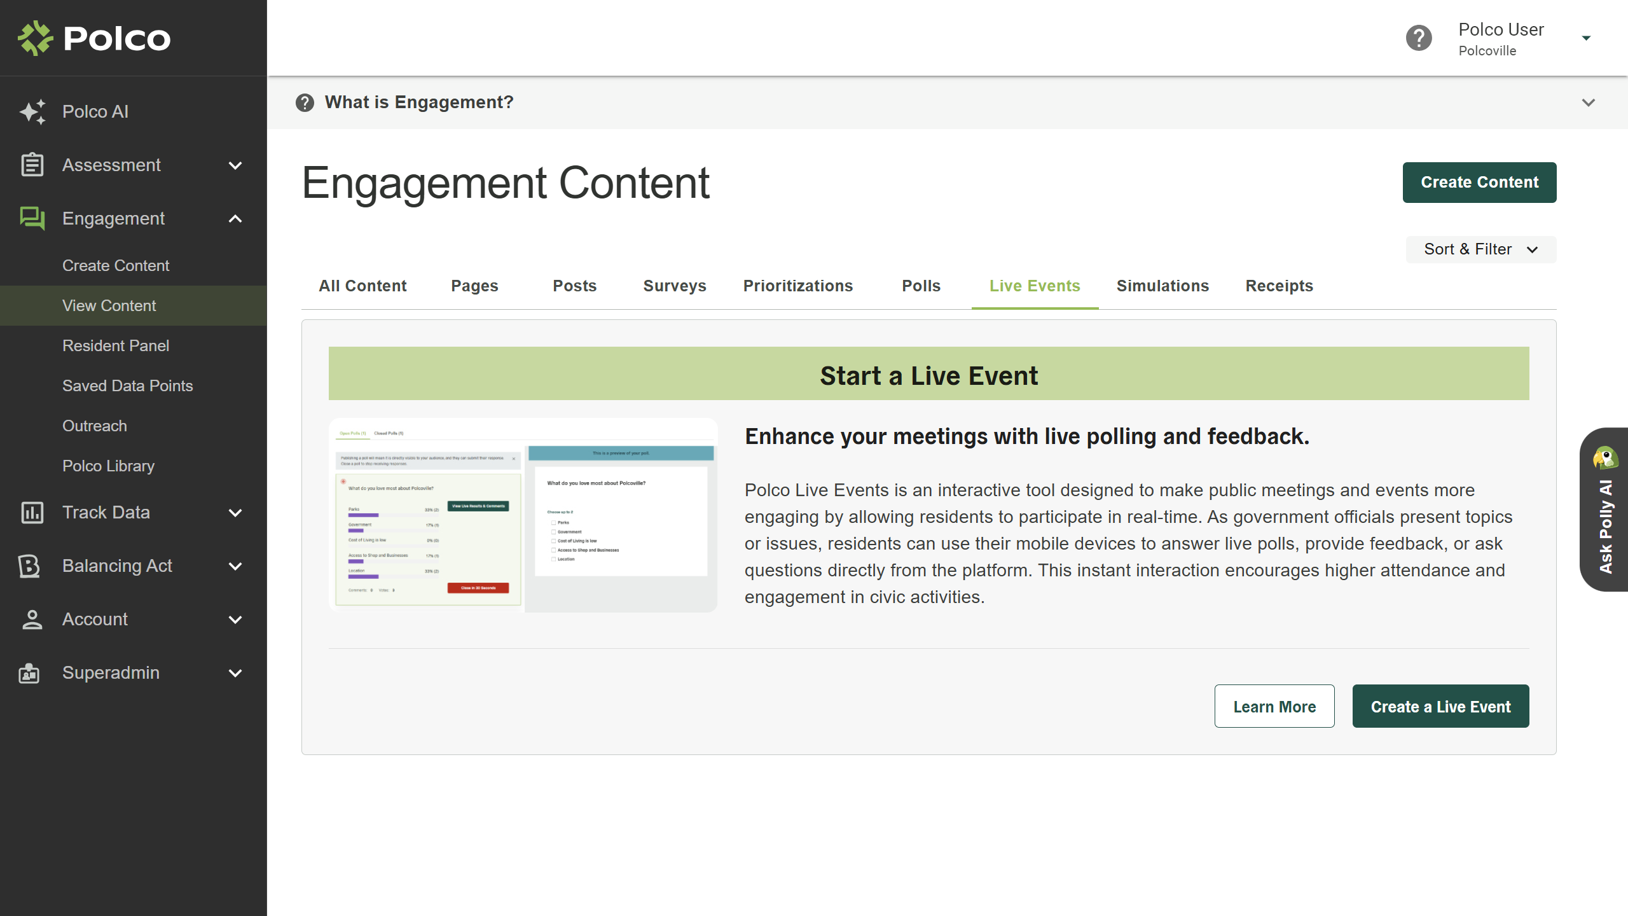1628x916 pixels.
Task: Click the Account person icon
Action: [x=32, y=620]
